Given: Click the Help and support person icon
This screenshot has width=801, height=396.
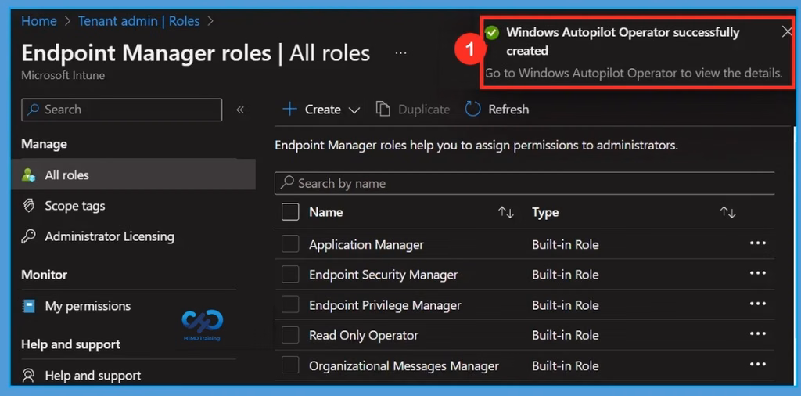Looking at the screenshot, I should (29, 376).
